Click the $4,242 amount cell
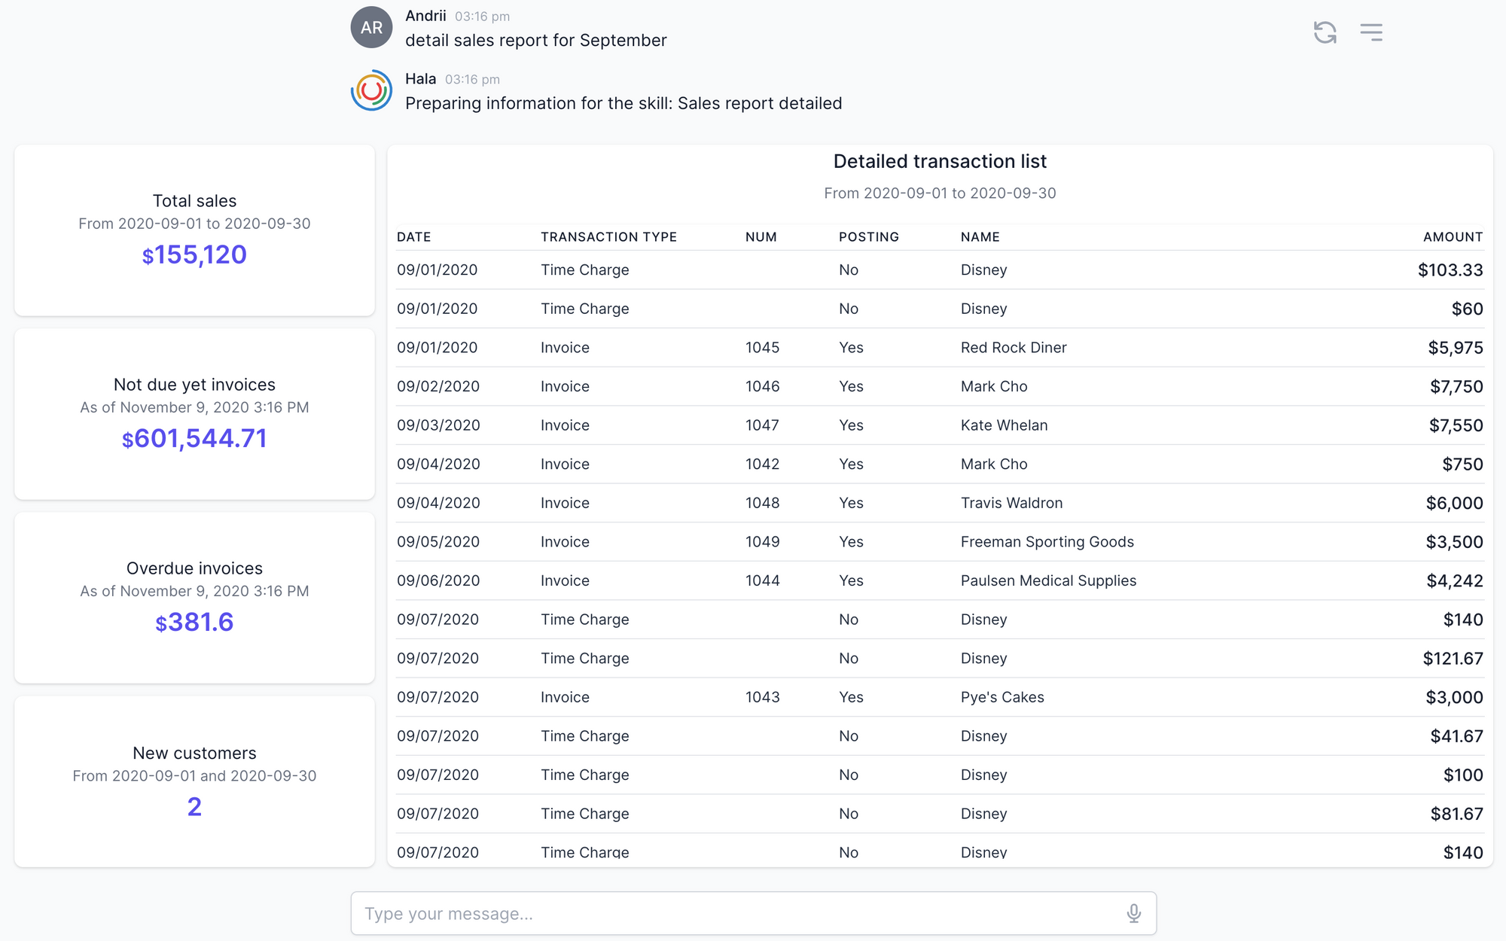 click(1455, 580)
